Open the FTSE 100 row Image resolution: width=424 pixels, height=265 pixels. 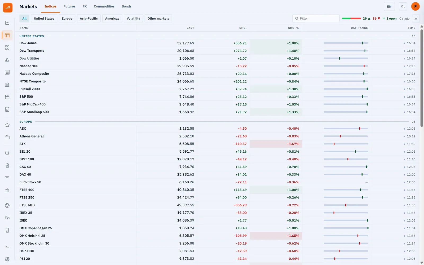coord(217,190)
